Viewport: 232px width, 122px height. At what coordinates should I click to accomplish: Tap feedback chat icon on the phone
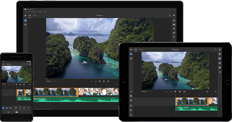30,64
